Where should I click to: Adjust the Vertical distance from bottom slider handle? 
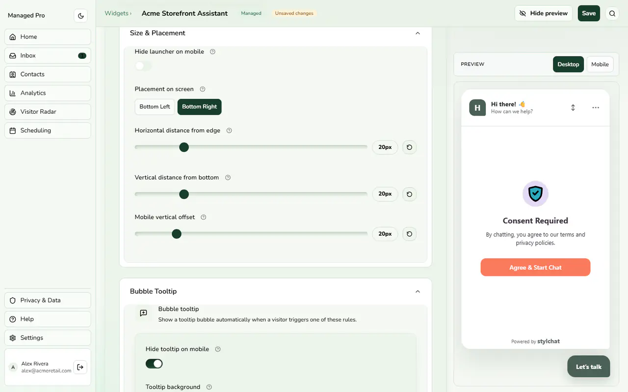point(184,194)
